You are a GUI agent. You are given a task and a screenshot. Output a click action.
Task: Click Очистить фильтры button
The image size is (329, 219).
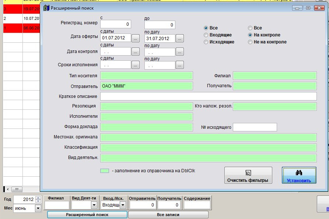point(248,176)
